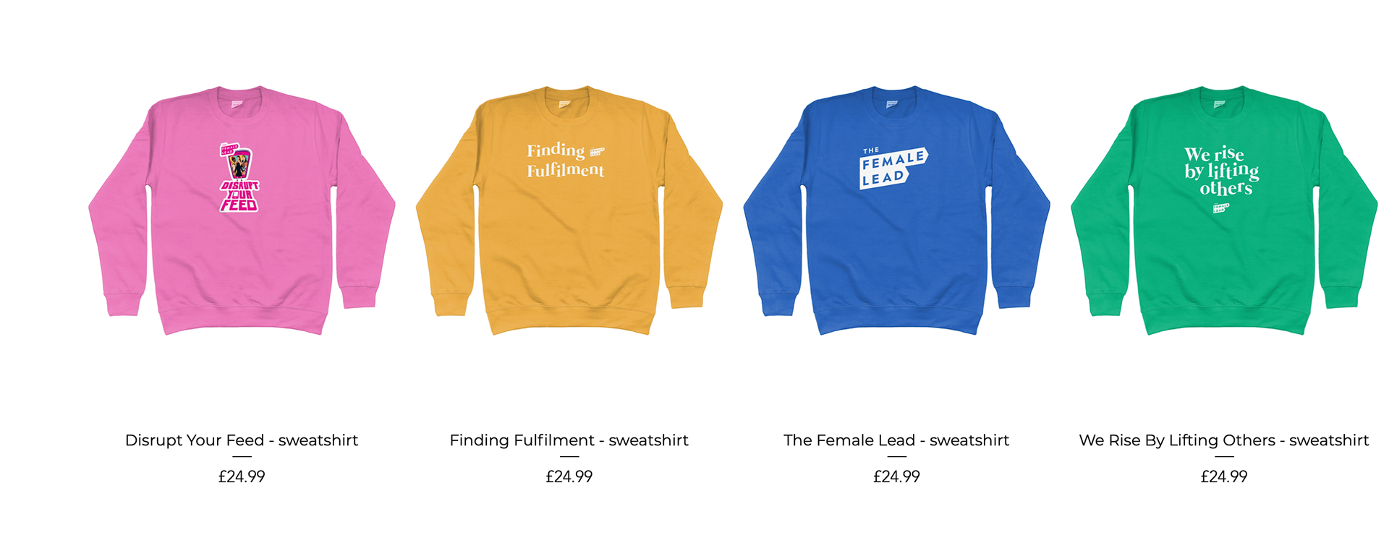
Task: Click the 'Disrupt Your Feed - sweatshirt' title
Action: click(x=242, y=440)
